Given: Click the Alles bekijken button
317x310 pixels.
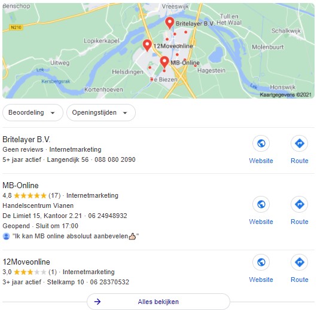Looking at the screenshot, I should pyautogui.click(x=158, y=302).
